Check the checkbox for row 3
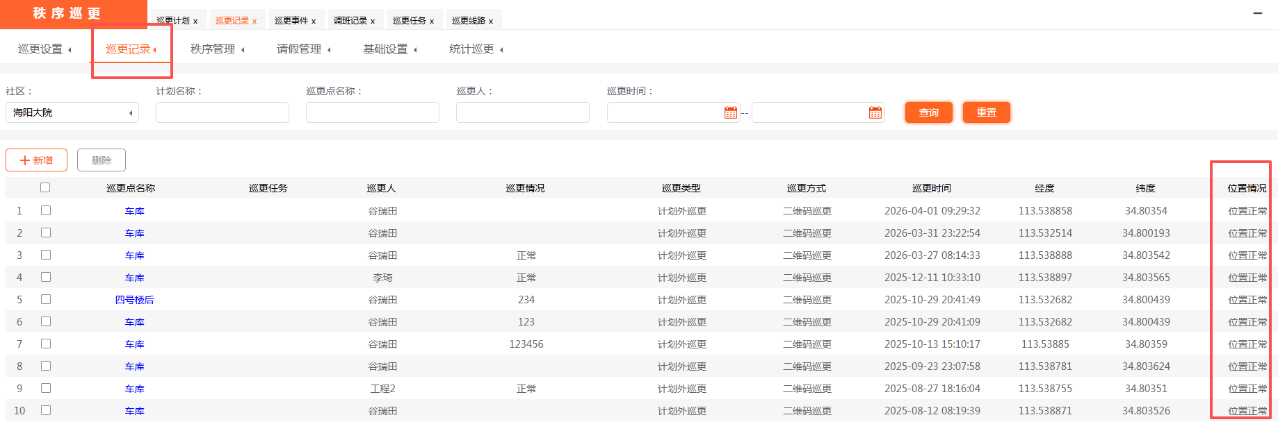The height and width of the screenshot is (422, 1278). (46, 255)
